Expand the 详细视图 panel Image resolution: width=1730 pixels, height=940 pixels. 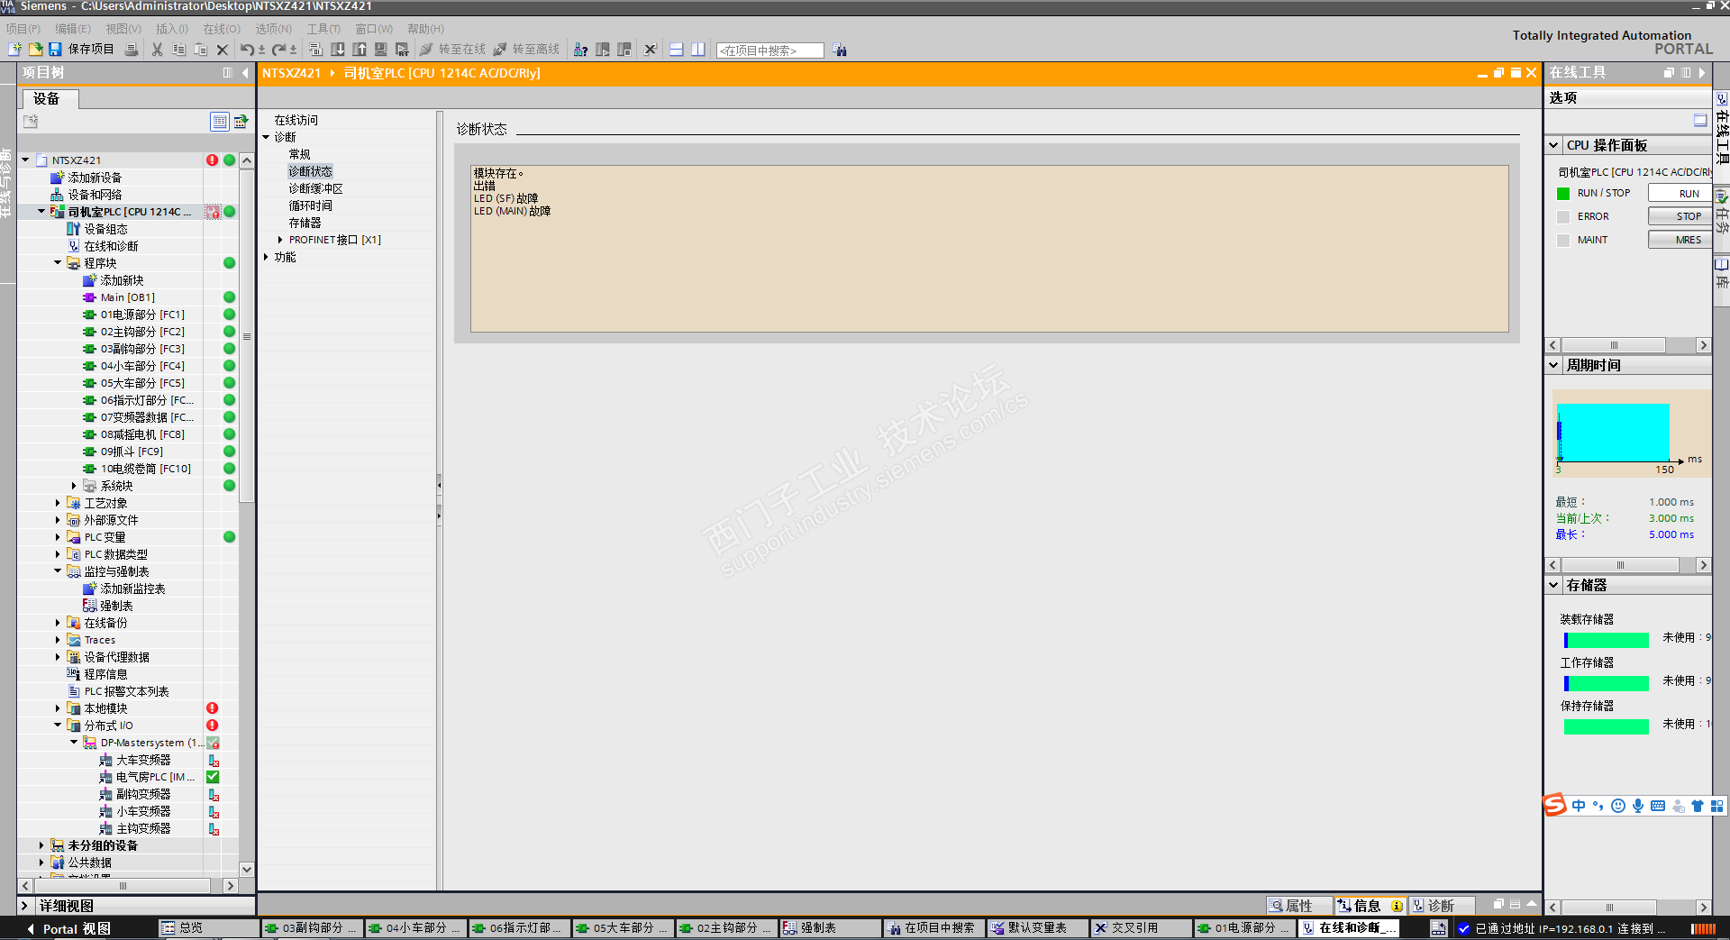[x=24, y=906]
